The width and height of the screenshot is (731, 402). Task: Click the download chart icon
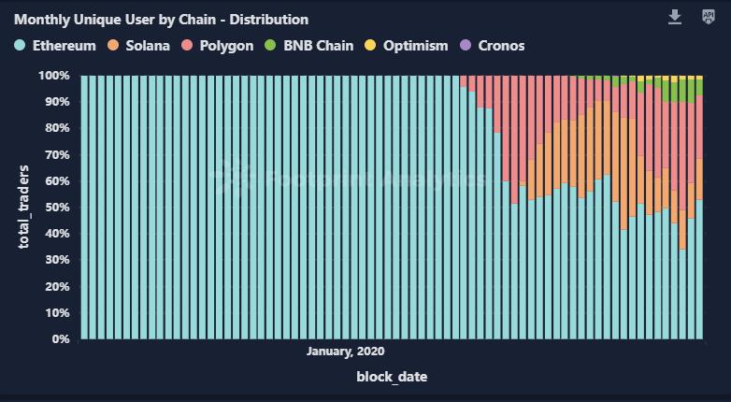675,18
